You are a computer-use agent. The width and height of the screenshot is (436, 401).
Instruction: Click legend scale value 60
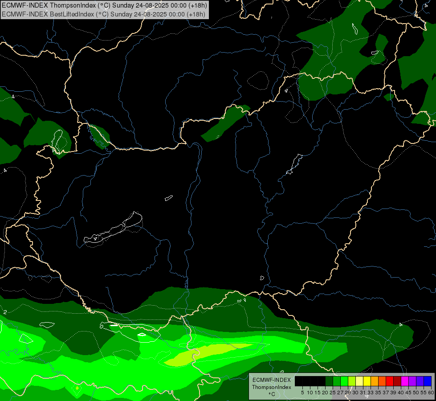[431, 393]
